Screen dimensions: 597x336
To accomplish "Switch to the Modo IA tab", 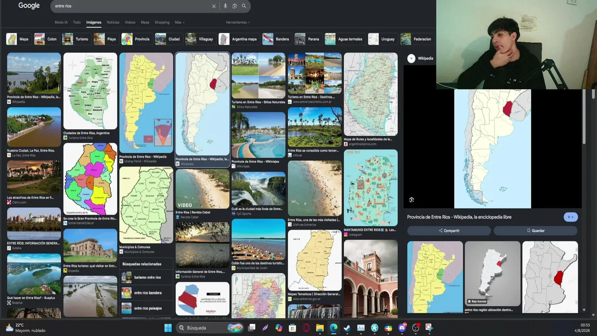I will click(x=61, y=22).
